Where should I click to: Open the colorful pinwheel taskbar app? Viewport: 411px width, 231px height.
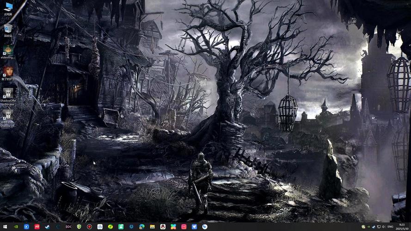(173, 226)
